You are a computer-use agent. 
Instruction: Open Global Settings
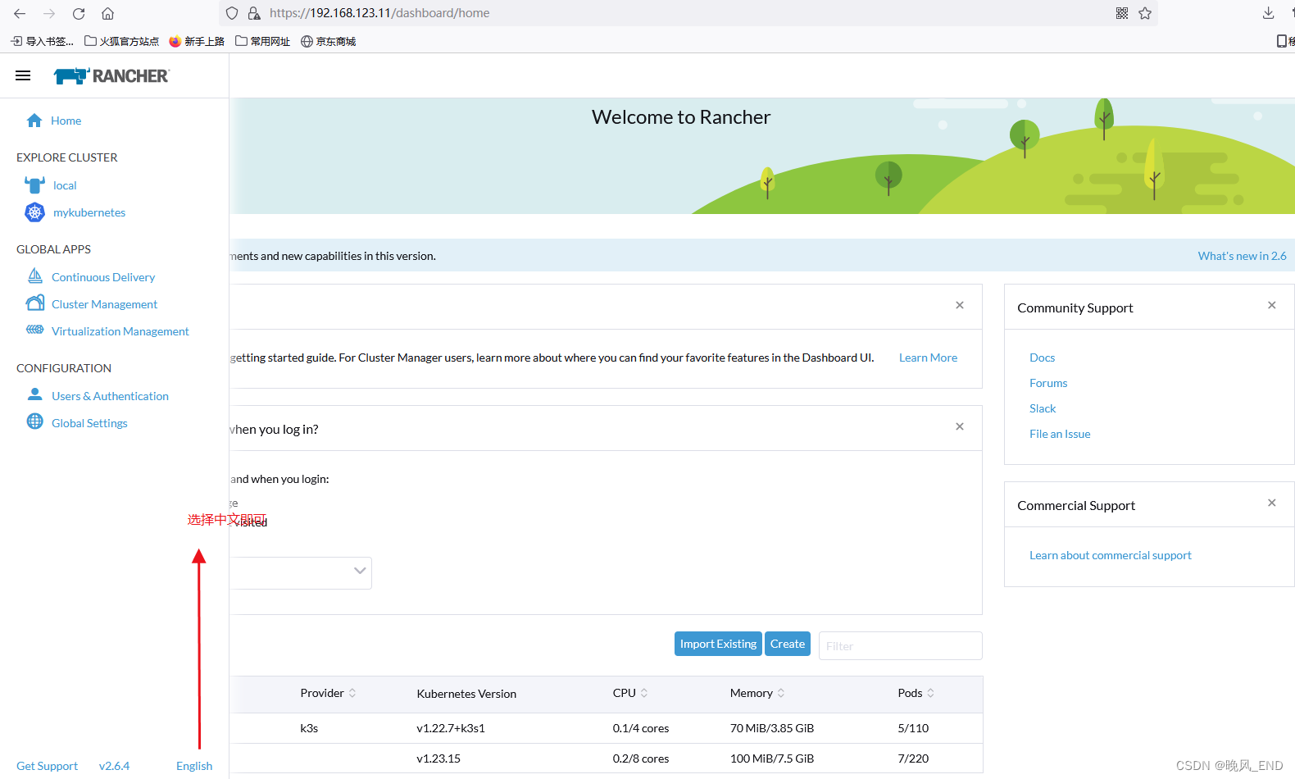coord(89,423)
